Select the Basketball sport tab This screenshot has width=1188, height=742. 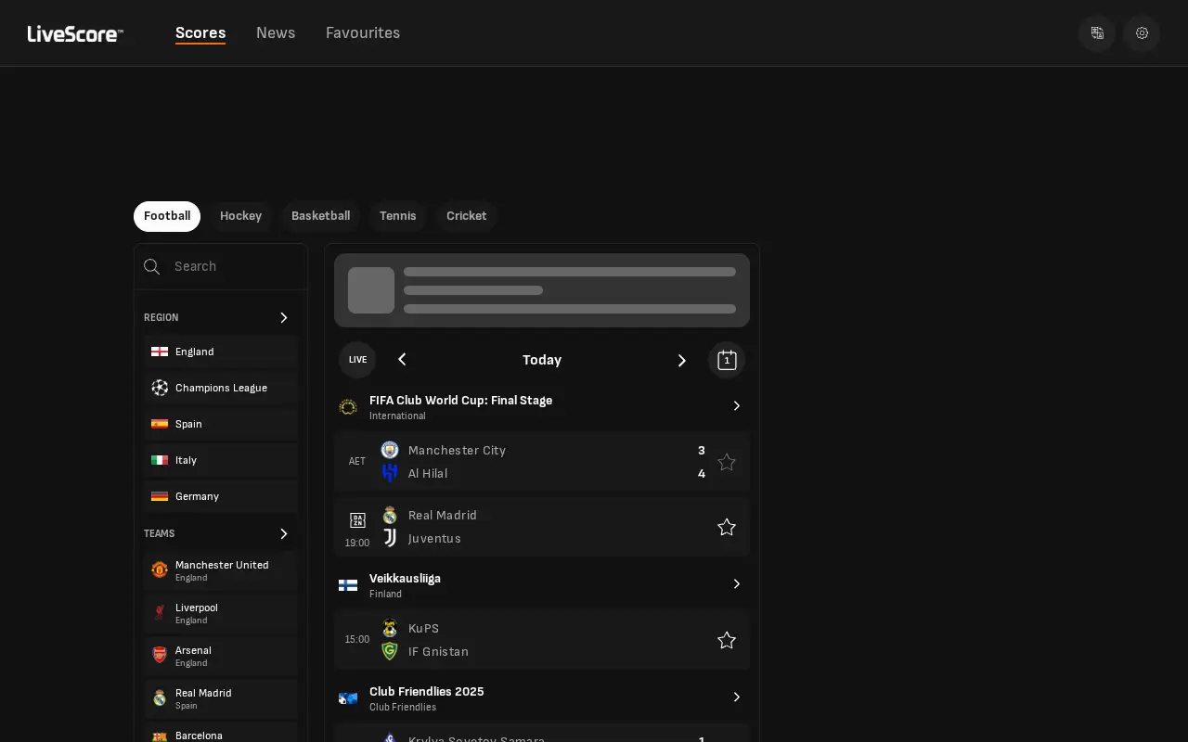(320, 216)
